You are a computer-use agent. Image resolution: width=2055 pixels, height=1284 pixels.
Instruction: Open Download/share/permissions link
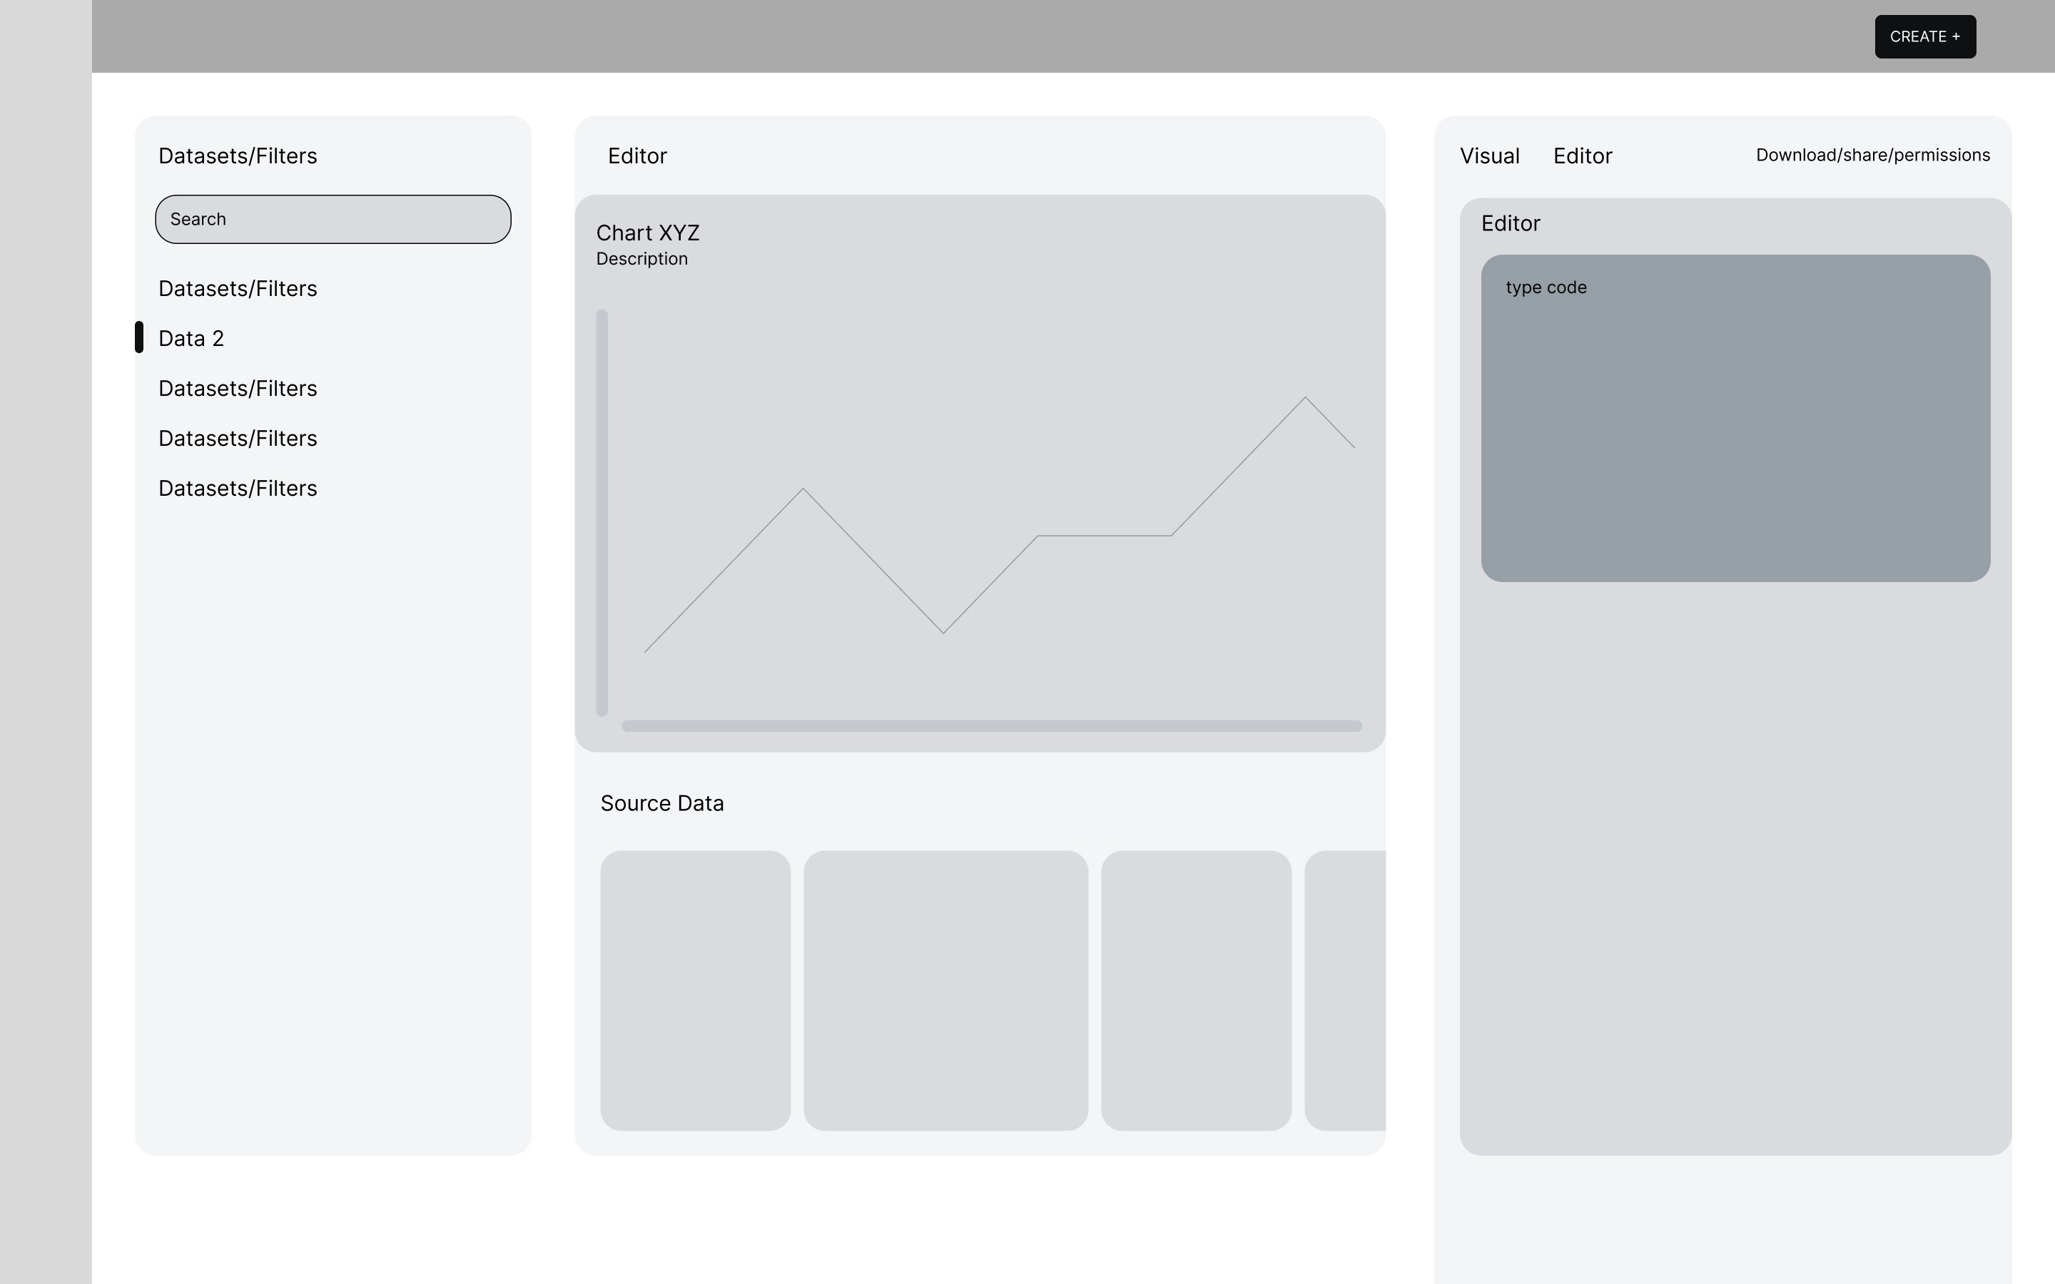[1872, 156]
